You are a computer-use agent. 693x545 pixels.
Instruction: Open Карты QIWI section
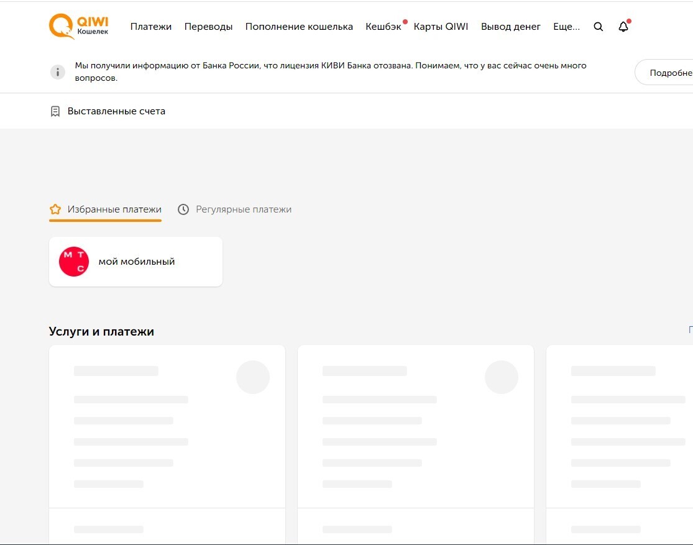pyautogui.click(x=441, y=27)
